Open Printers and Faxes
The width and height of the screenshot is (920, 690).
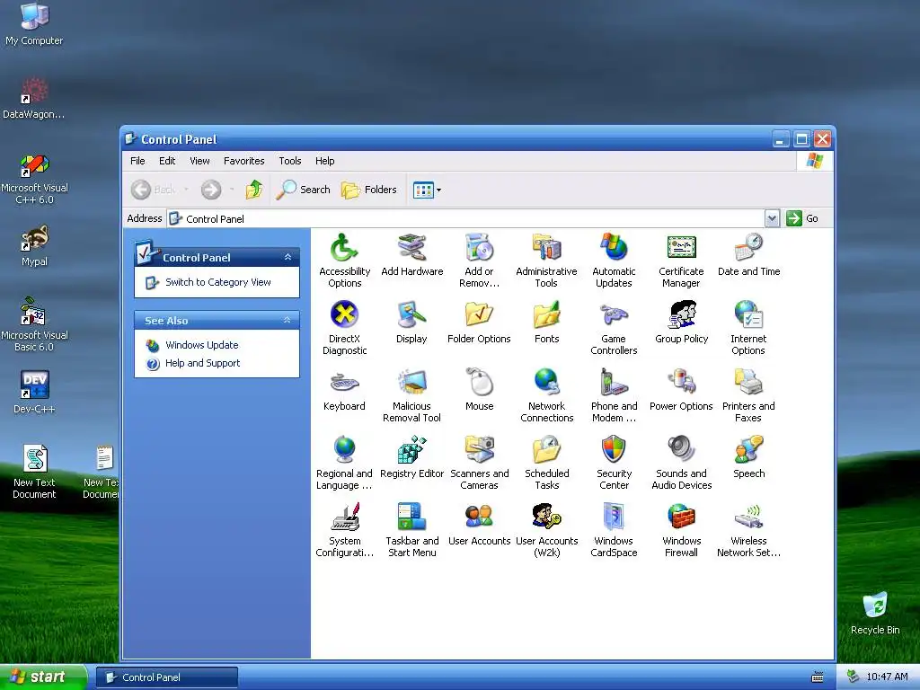tap(748, 395)
